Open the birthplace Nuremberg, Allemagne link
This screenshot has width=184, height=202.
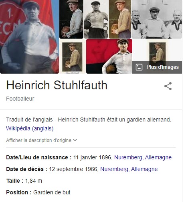tap(143, 157)
